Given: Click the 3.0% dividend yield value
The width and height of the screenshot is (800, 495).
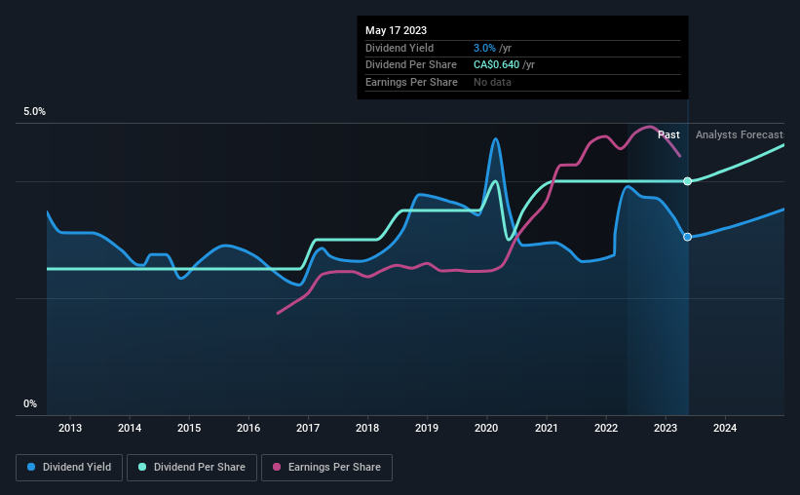Looking at the screenshot, I should [x=484, y=48].
